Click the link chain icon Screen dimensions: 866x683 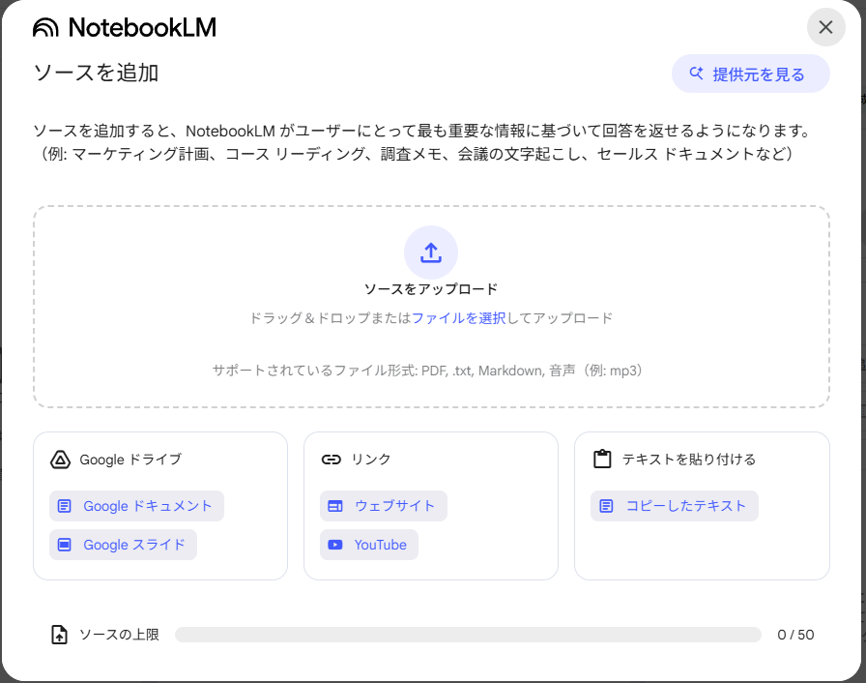(x=332, y=460)
